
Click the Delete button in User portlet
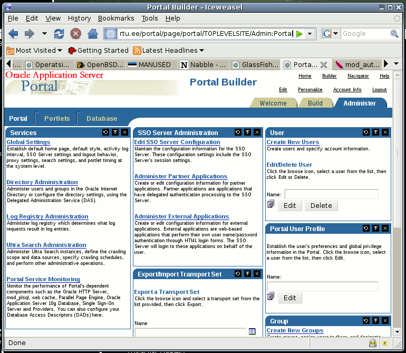[321, 206]
